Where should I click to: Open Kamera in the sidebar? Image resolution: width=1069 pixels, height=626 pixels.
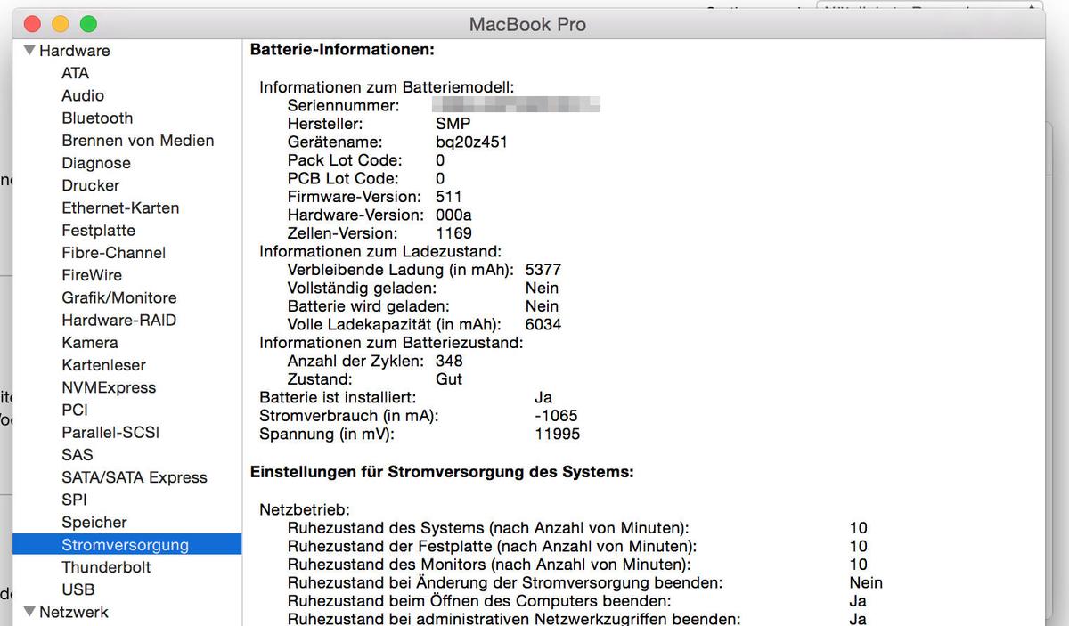[90, 342]
